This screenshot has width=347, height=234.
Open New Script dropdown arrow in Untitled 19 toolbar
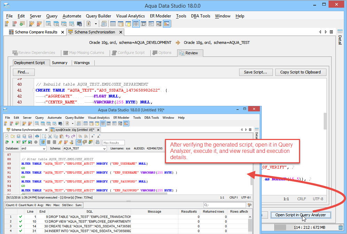(x=73, y=124)
